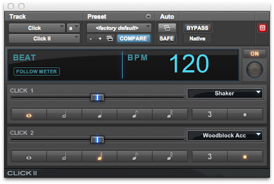Adjust the Click 1 volume slider
Viewport: 274px width, 184px height.
click(97, 97)
